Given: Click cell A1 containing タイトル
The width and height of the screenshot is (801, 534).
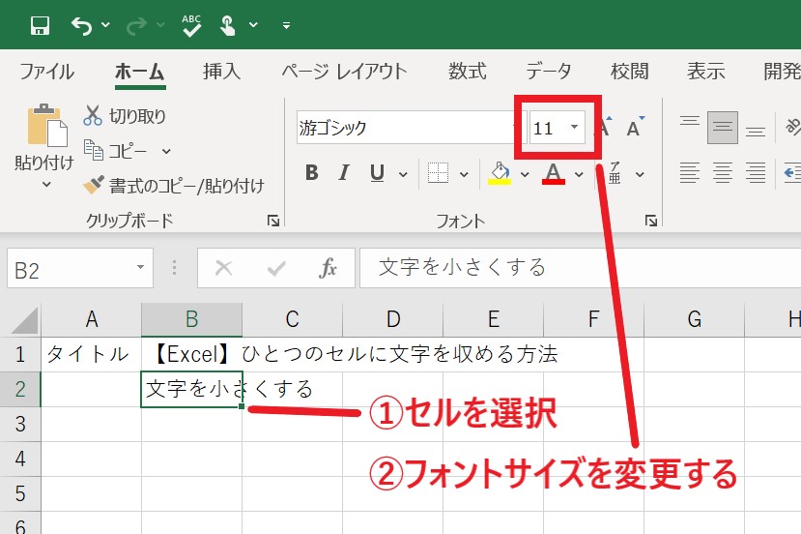Looking at the screenshot, I should coord(92,354).
